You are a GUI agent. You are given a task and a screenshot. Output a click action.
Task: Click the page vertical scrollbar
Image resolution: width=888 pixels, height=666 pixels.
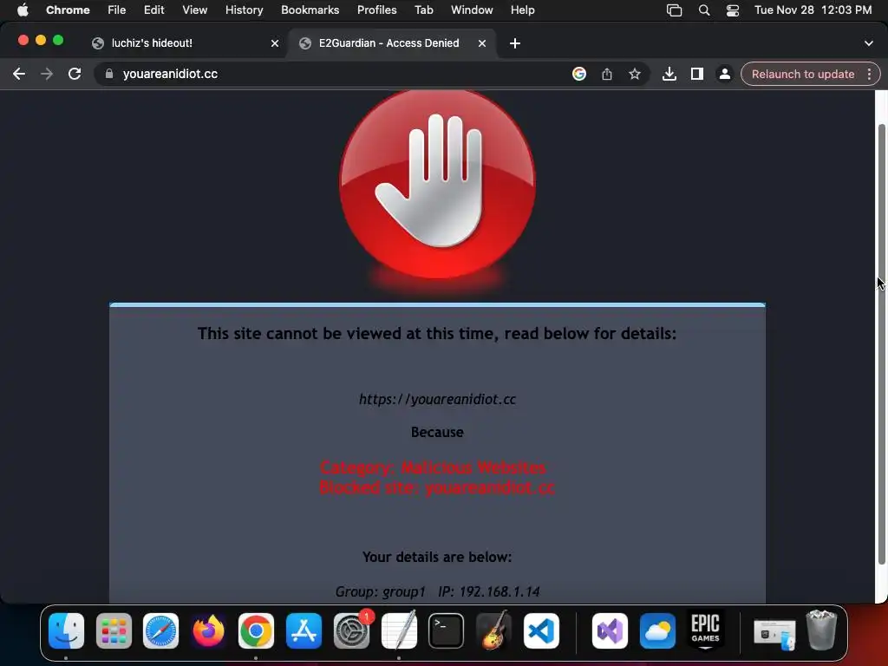(881, 344)
